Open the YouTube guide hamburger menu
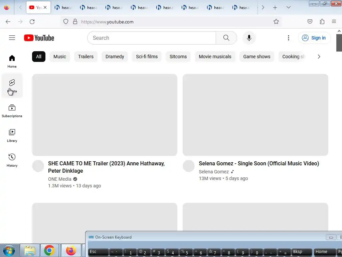This screenshot has width=342, height=257. click(12, 38)
